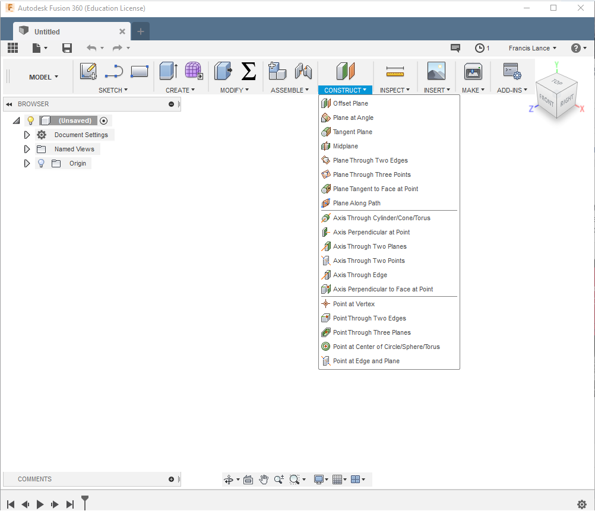
Task: Add a new design tab with plus
Action: click(x=140, y=31)
